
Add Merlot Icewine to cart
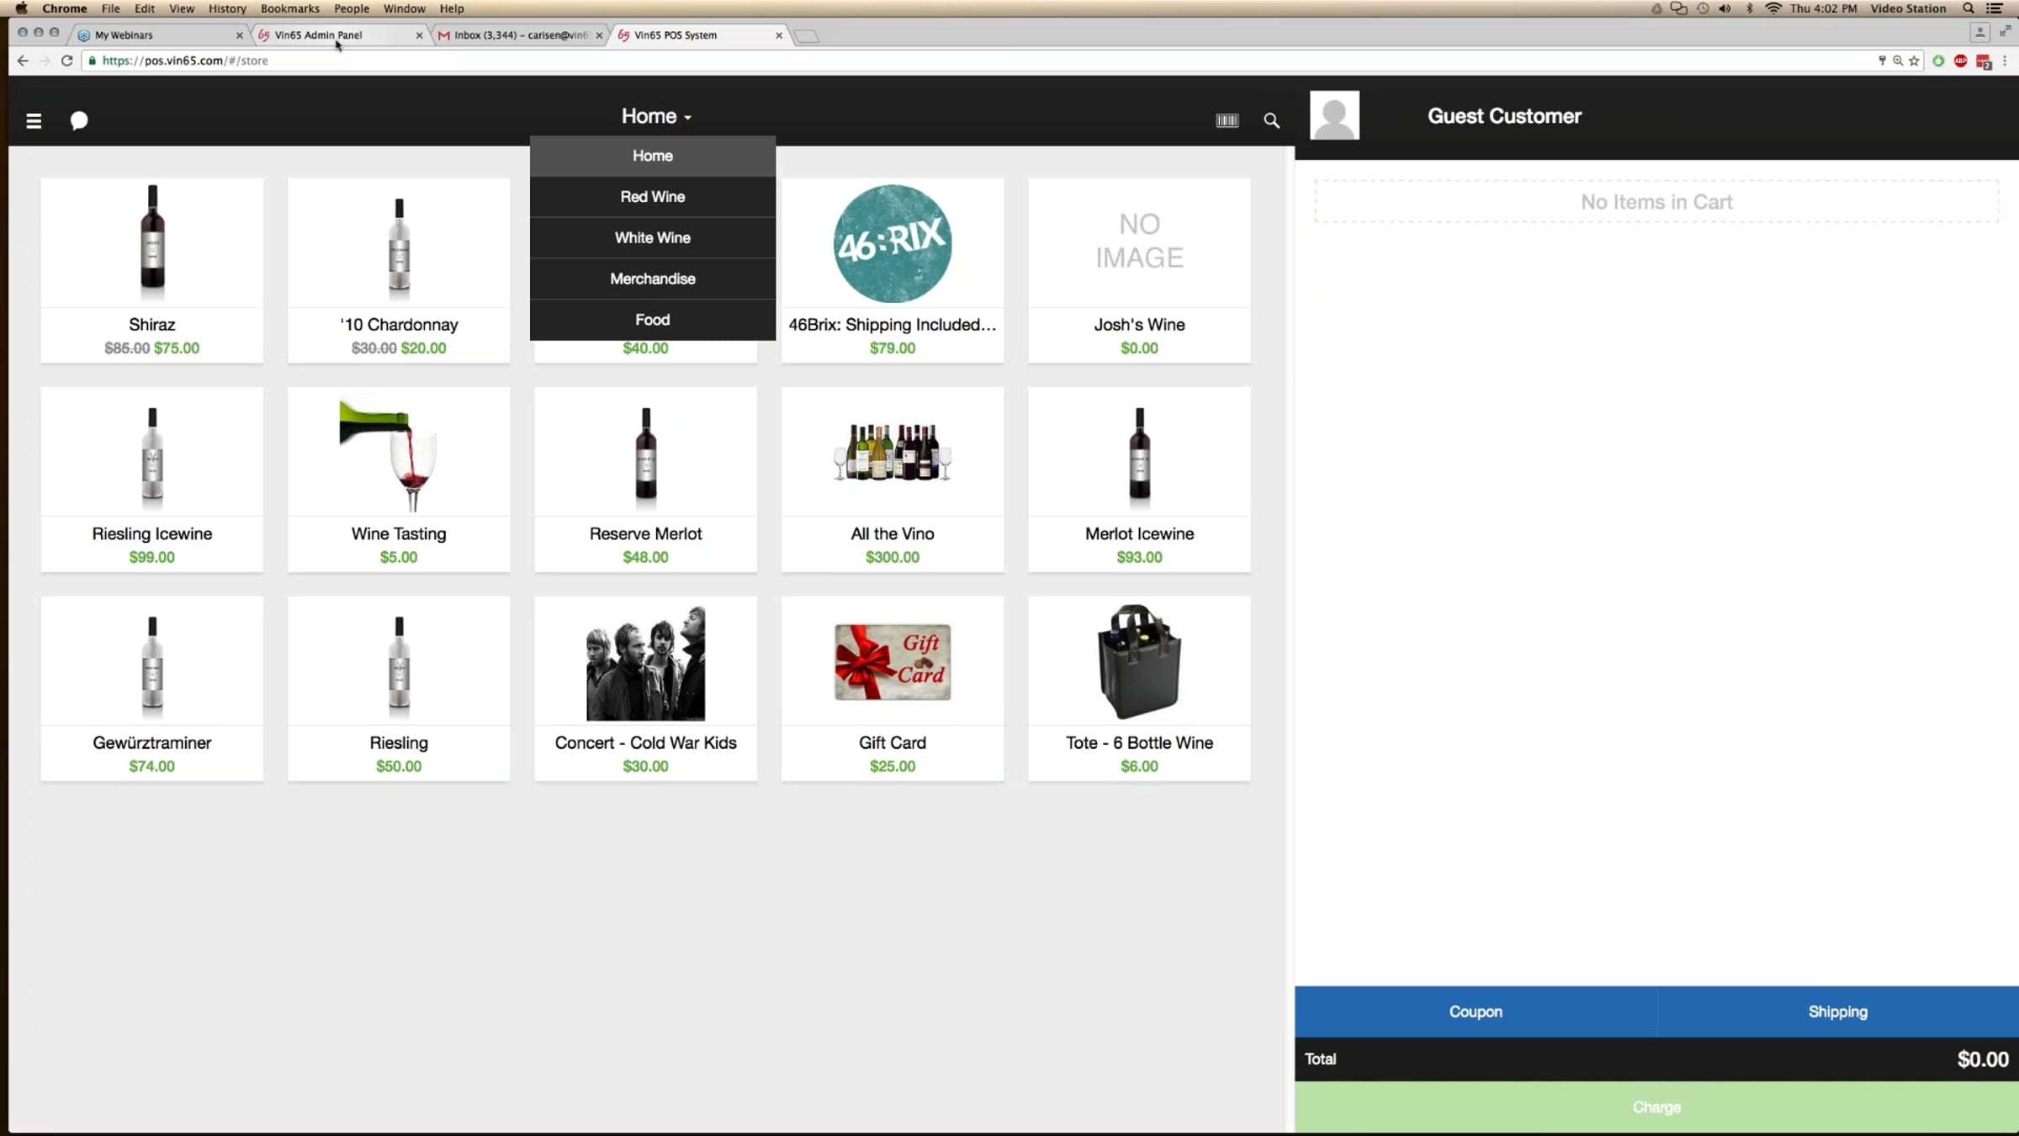pyautogui.click(x=1139, y=480)
